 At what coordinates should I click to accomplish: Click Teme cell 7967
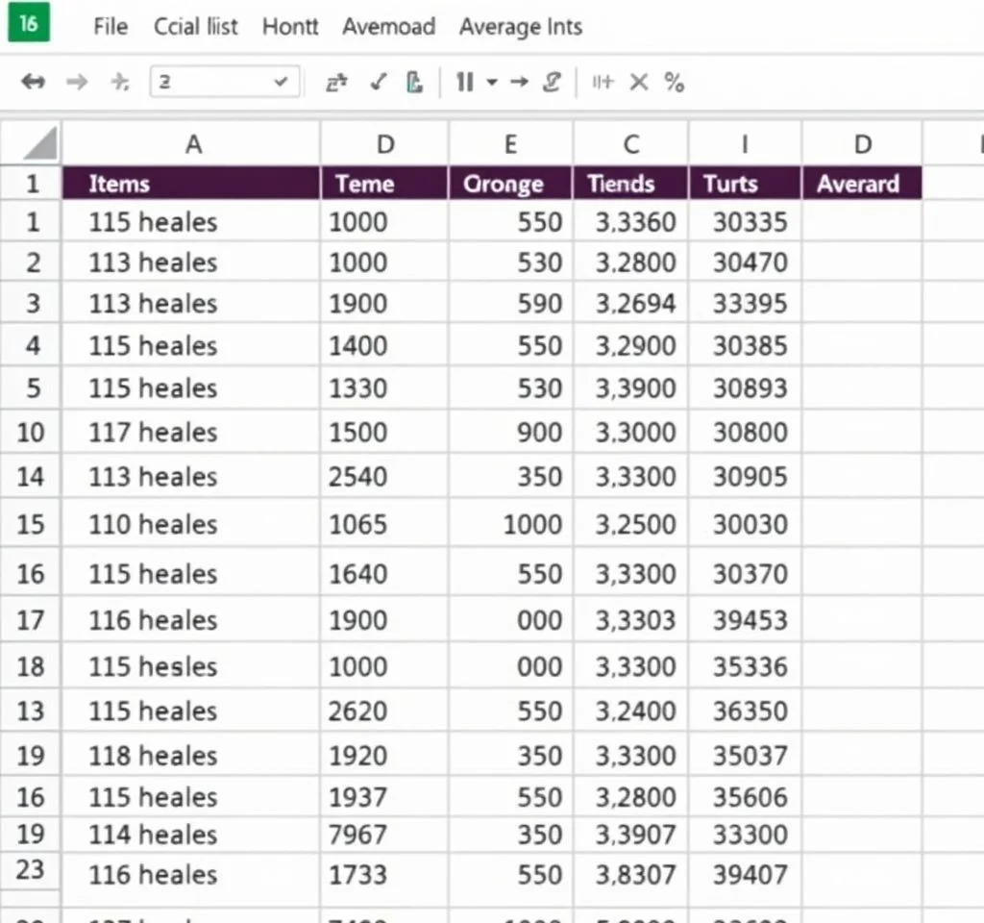pyautogui.click(x=384, y=835)
